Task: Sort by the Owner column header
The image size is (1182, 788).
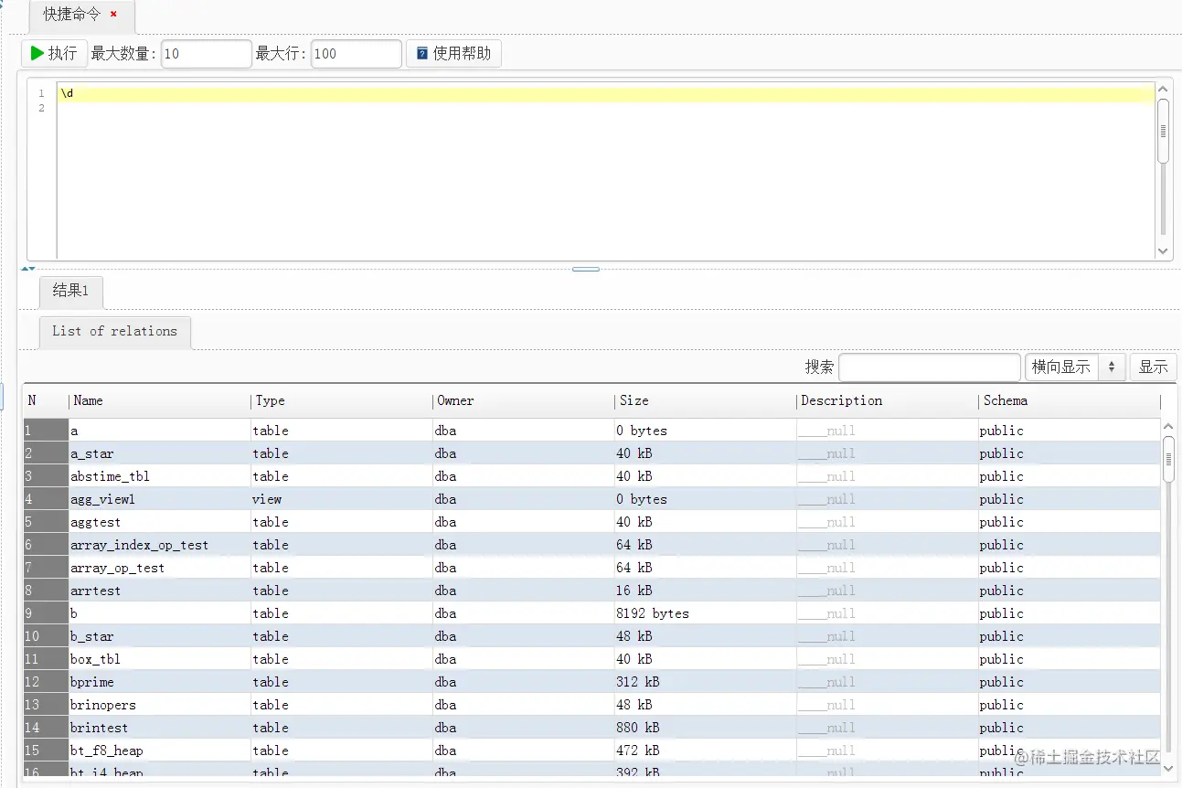Action: pos(523,400)
